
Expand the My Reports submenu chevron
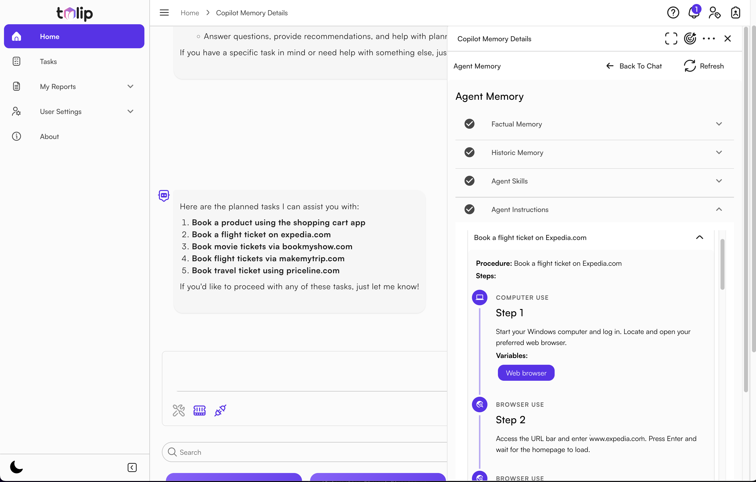coord(130,86)
